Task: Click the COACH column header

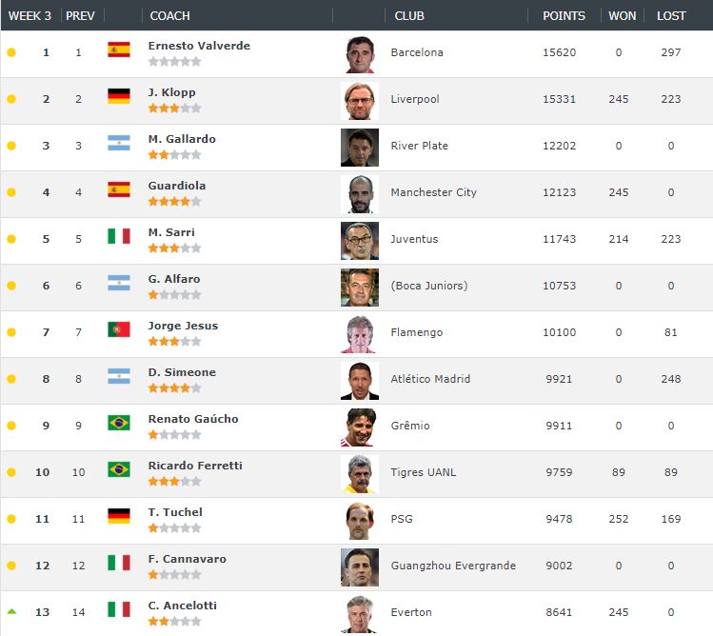Action: click(169, 16)
